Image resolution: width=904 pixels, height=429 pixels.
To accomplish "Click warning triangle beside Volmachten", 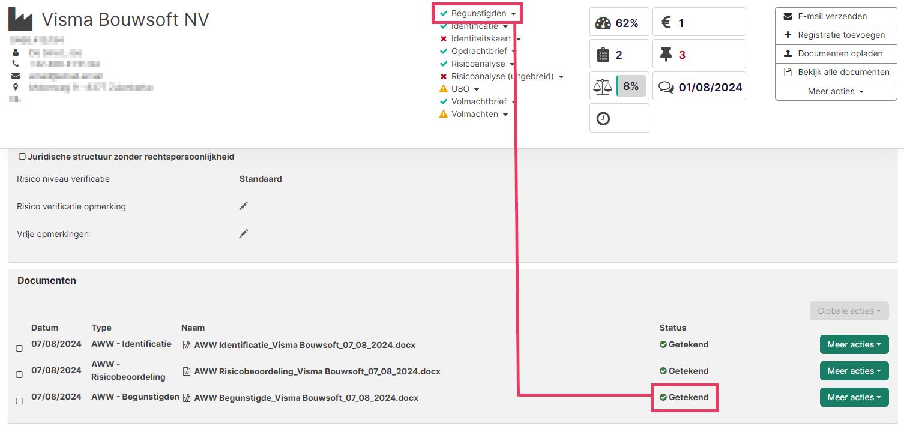I will [444, 114].
